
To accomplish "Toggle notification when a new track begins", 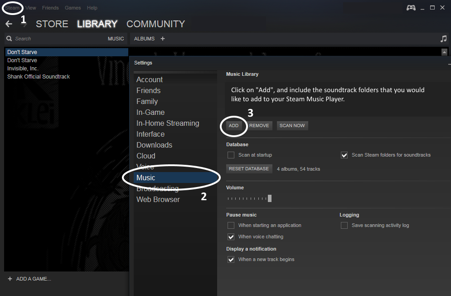I will pyautogui.click(x=231, y=259).
